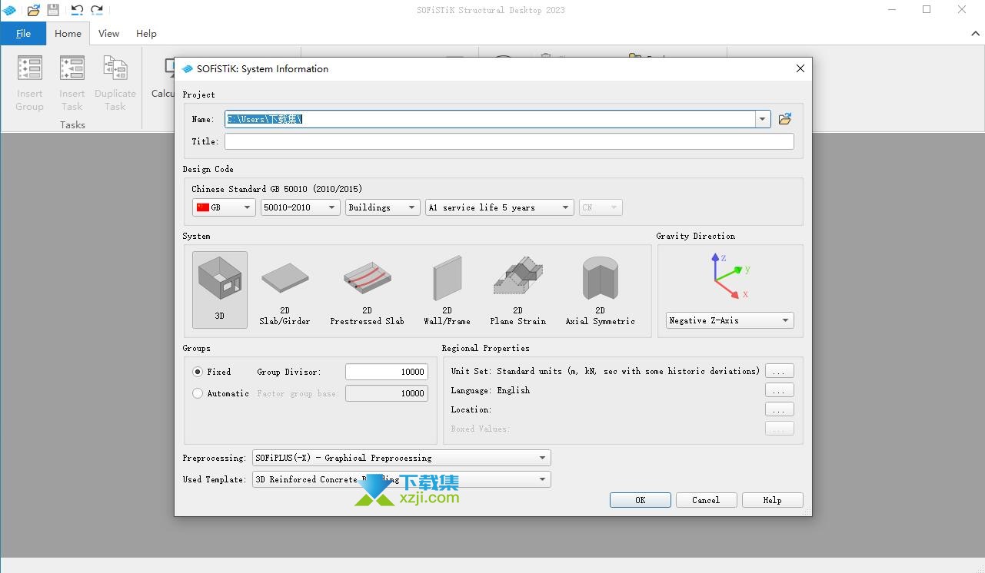Viewport: 985px width, 573px height.
Task: Open Used Template dropdown
Action: pyautogui.click(x=401, y=479)
